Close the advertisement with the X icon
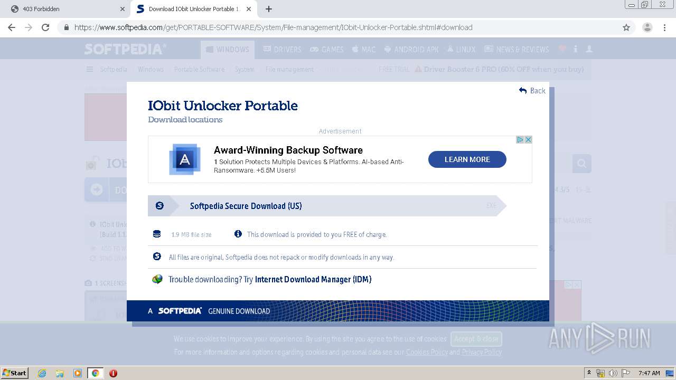This screenshot has height=380, width=676. 528,140
